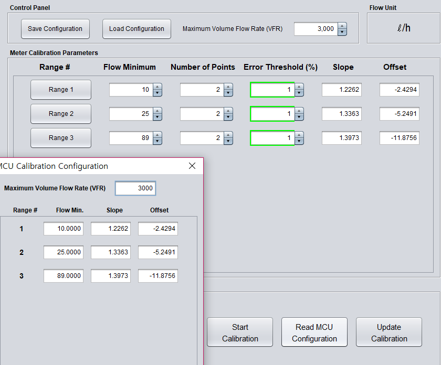Image resolution: width=441 pixels, height=365 pixels.
Task: Lower Range 2 Error Threshold with down arrow
Action: [299, 117]
